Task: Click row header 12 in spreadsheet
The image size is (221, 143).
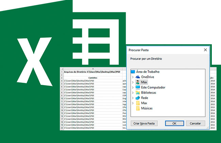Action: [x=62, y=104]
